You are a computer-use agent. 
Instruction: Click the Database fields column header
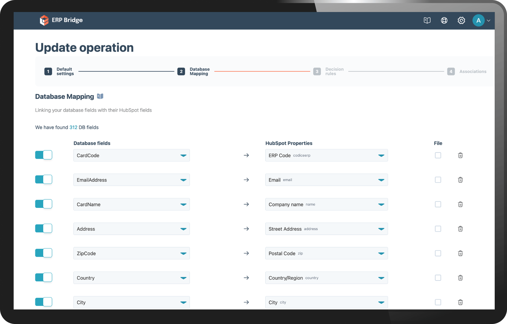[92, 143]
